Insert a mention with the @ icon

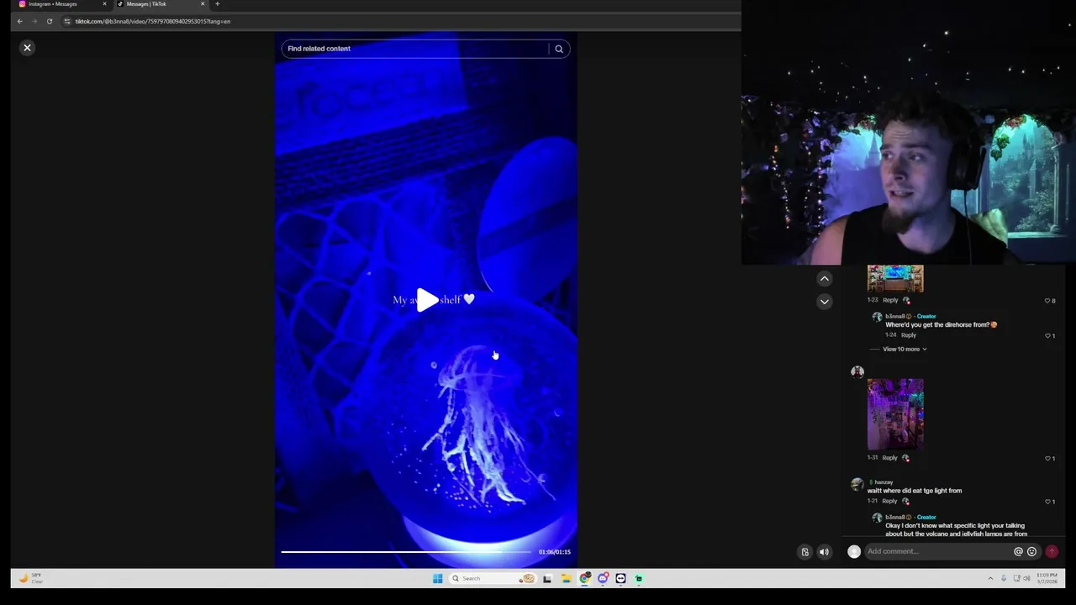point(1018,551)
